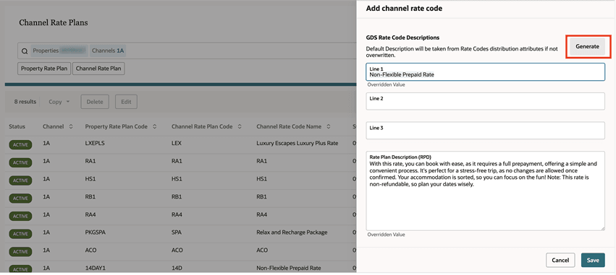Click the Generate button
The image size is (616, 275).
587,47
